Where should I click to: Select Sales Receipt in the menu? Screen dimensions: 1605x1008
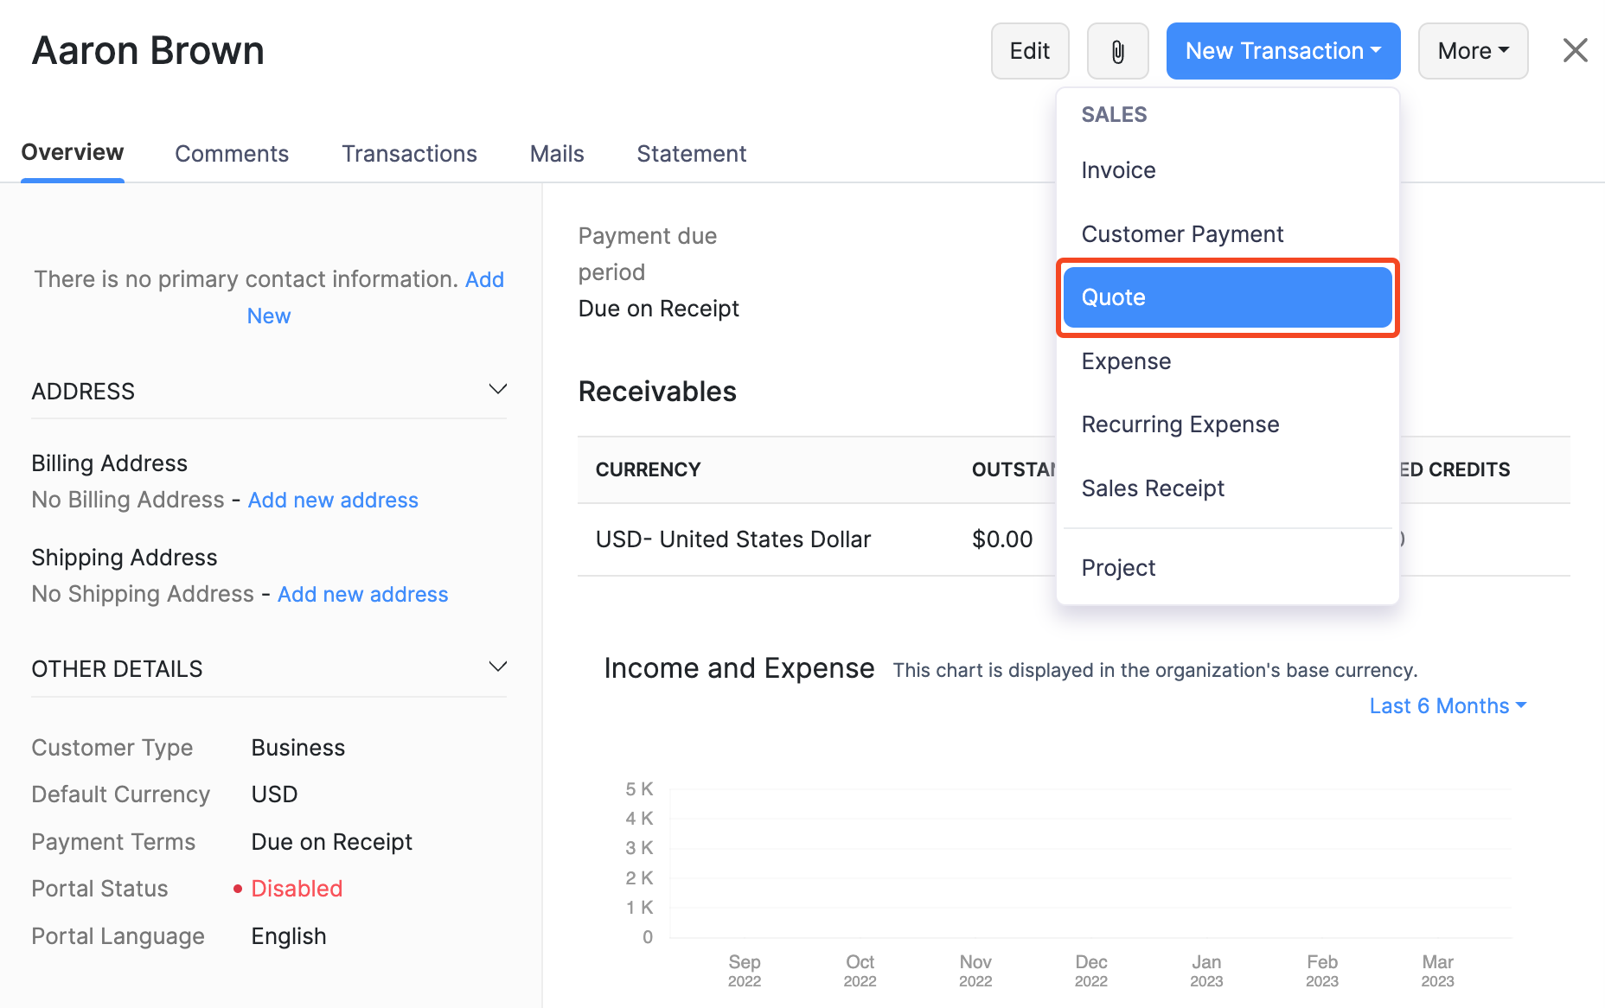tap(1153, 488)
